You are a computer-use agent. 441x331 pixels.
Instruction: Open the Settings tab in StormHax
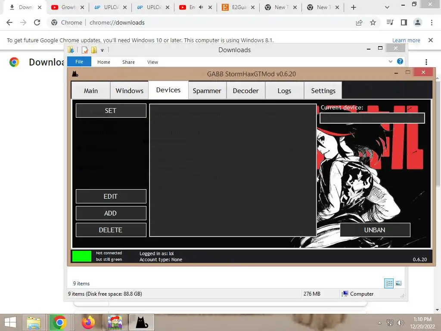point(323,91)
